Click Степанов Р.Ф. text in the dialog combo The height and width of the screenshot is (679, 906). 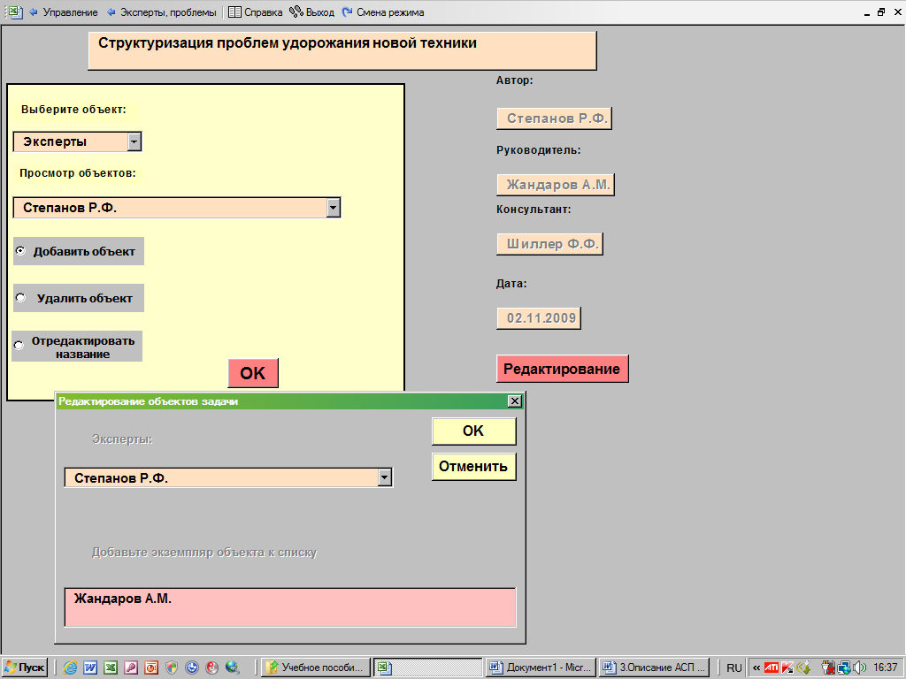point(121,478)
